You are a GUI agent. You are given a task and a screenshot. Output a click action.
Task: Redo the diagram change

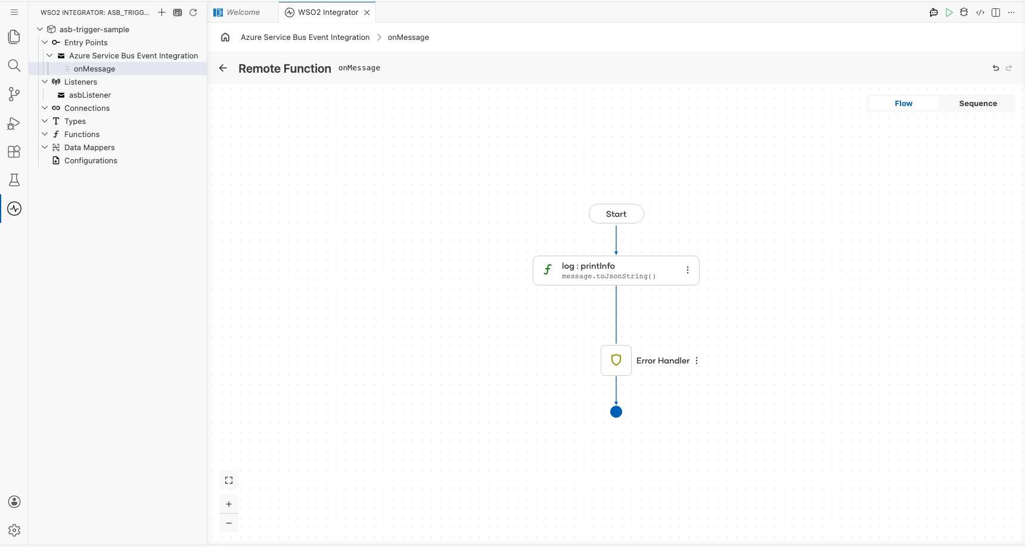pyautogui.click(x=1009, y=68)
